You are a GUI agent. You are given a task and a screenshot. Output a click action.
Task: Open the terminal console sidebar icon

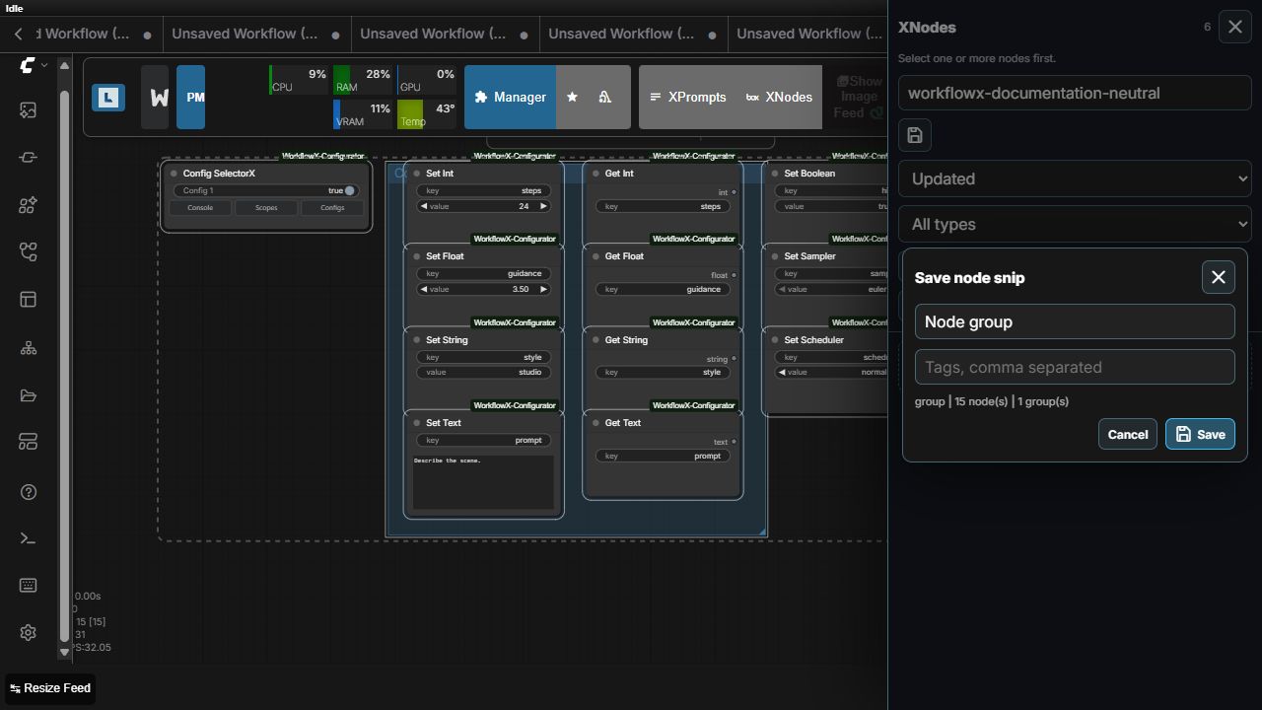point(29,538)
